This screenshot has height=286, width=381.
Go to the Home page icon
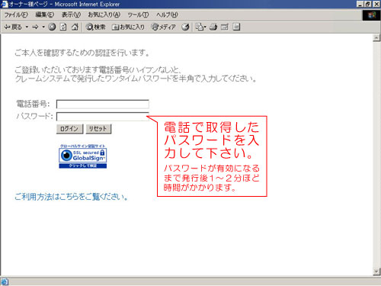[x=75, y=27]
